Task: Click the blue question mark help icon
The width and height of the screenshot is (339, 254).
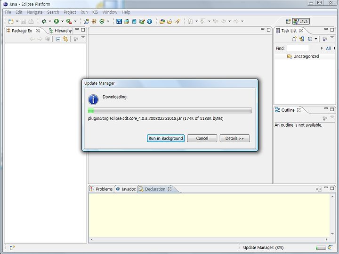Action: click(x=150, y=21)
